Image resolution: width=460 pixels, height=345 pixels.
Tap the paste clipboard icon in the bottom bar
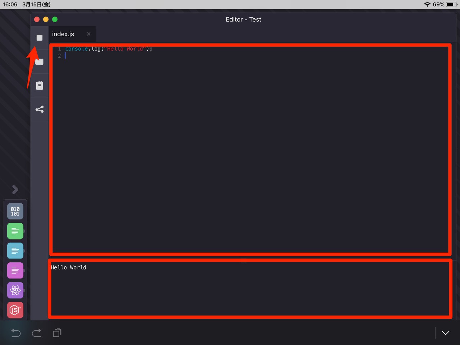click(57, 333)
